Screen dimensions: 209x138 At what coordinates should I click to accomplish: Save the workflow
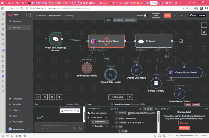click(167, 15)
